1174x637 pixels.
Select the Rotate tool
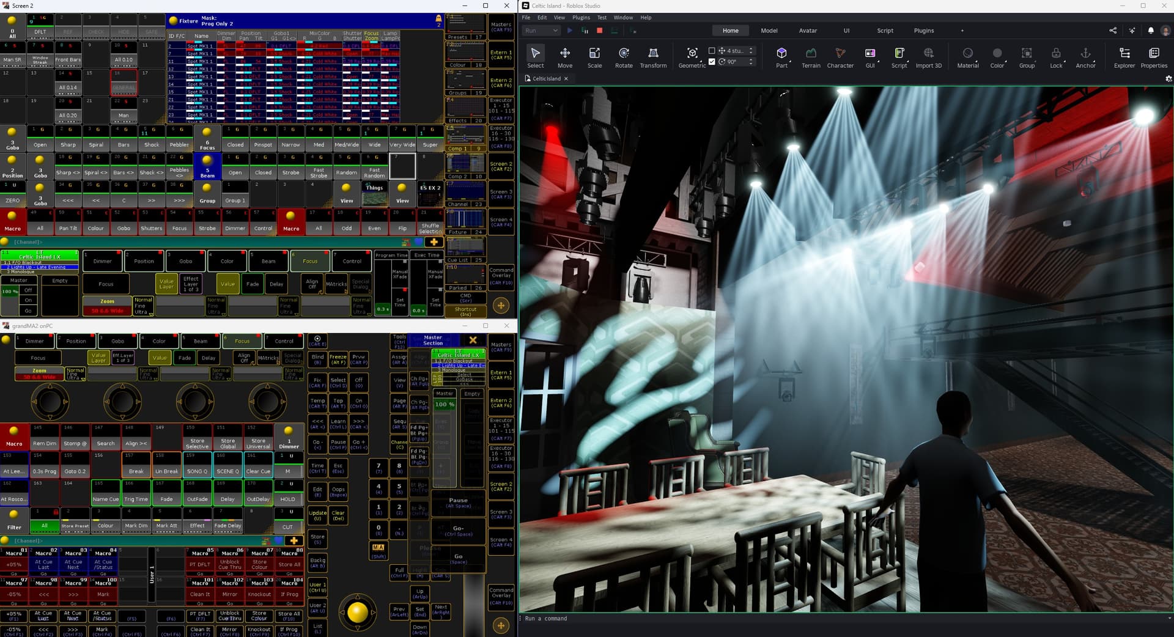[x=624, y=57]
